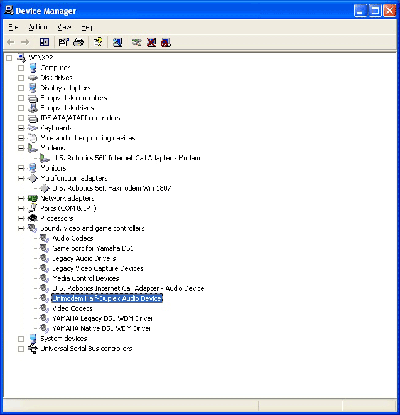Click the Print toolbar icon
Viewport: 400px width, 415px height.
(x=78, y=42)
